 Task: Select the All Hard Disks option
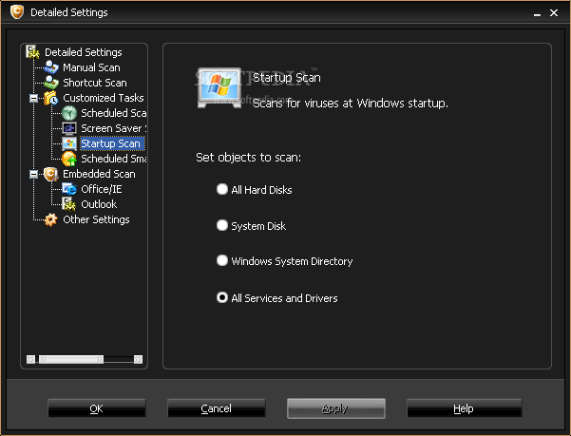click(222, 190)
